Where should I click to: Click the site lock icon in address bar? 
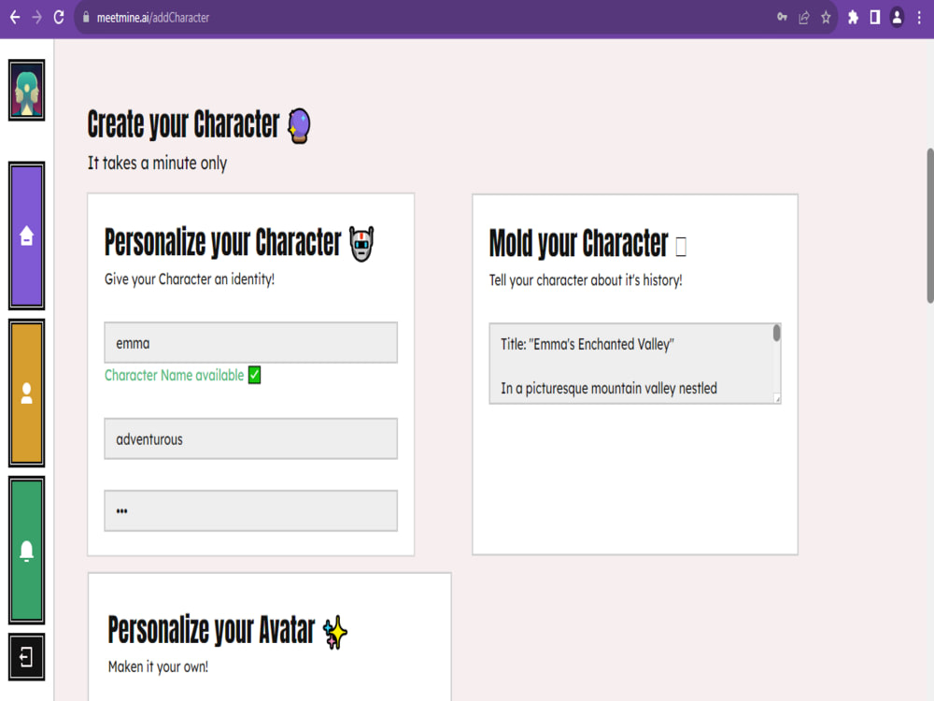86,17
